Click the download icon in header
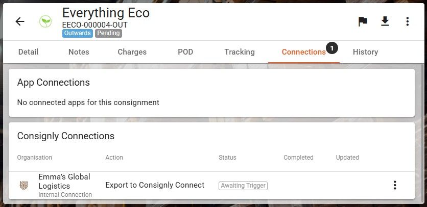Screen dimensions: 427x207 (385, 21)
